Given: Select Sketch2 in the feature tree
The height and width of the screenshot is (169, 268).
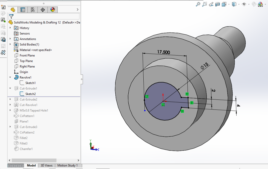Looking at the screenshot, I should pyautogui.click(x=30, y=94).
